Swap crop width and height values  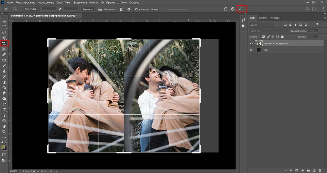[60, 9]
